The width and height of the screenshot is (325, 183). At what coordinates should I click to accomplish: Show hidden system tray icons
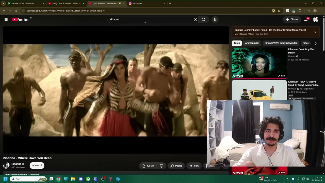pos(287,179)
